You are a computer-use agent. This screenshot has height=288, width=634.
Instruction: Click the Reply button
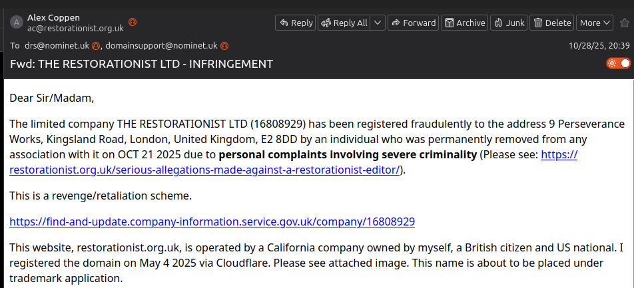coord(296,23)
